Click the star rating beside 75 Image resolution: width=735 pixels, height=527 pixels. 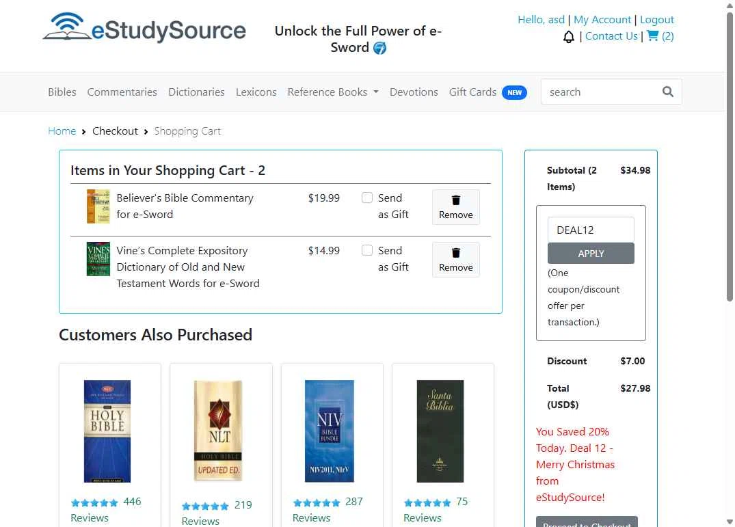click(427, 502)
